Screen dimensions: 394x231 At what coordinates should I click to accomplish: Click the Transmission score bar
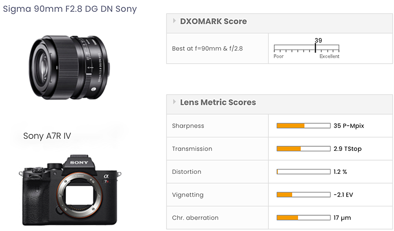303,149
